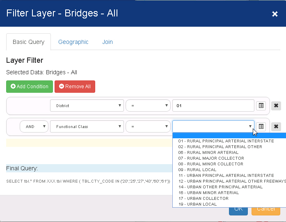Select 19 - Urban Local option
The width and height of the screenshot is (286, 222).
click(x=197, y=204)
